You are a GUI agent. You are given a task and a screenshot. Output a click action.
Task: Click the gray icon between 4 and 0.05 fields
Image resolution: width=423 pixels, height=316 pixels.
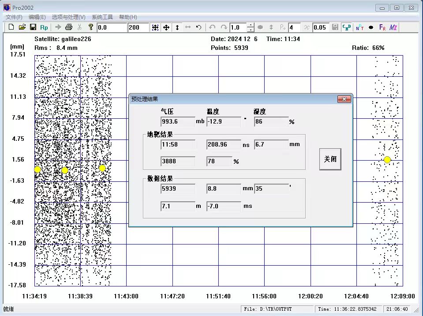307,27
